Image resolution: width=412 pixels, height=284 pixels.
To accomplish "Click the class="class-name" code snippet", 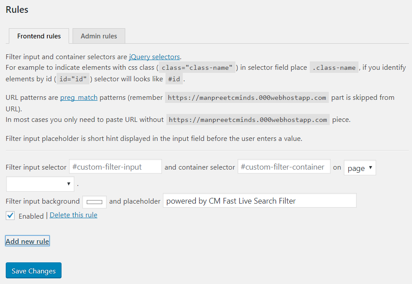I will point(197,68).
